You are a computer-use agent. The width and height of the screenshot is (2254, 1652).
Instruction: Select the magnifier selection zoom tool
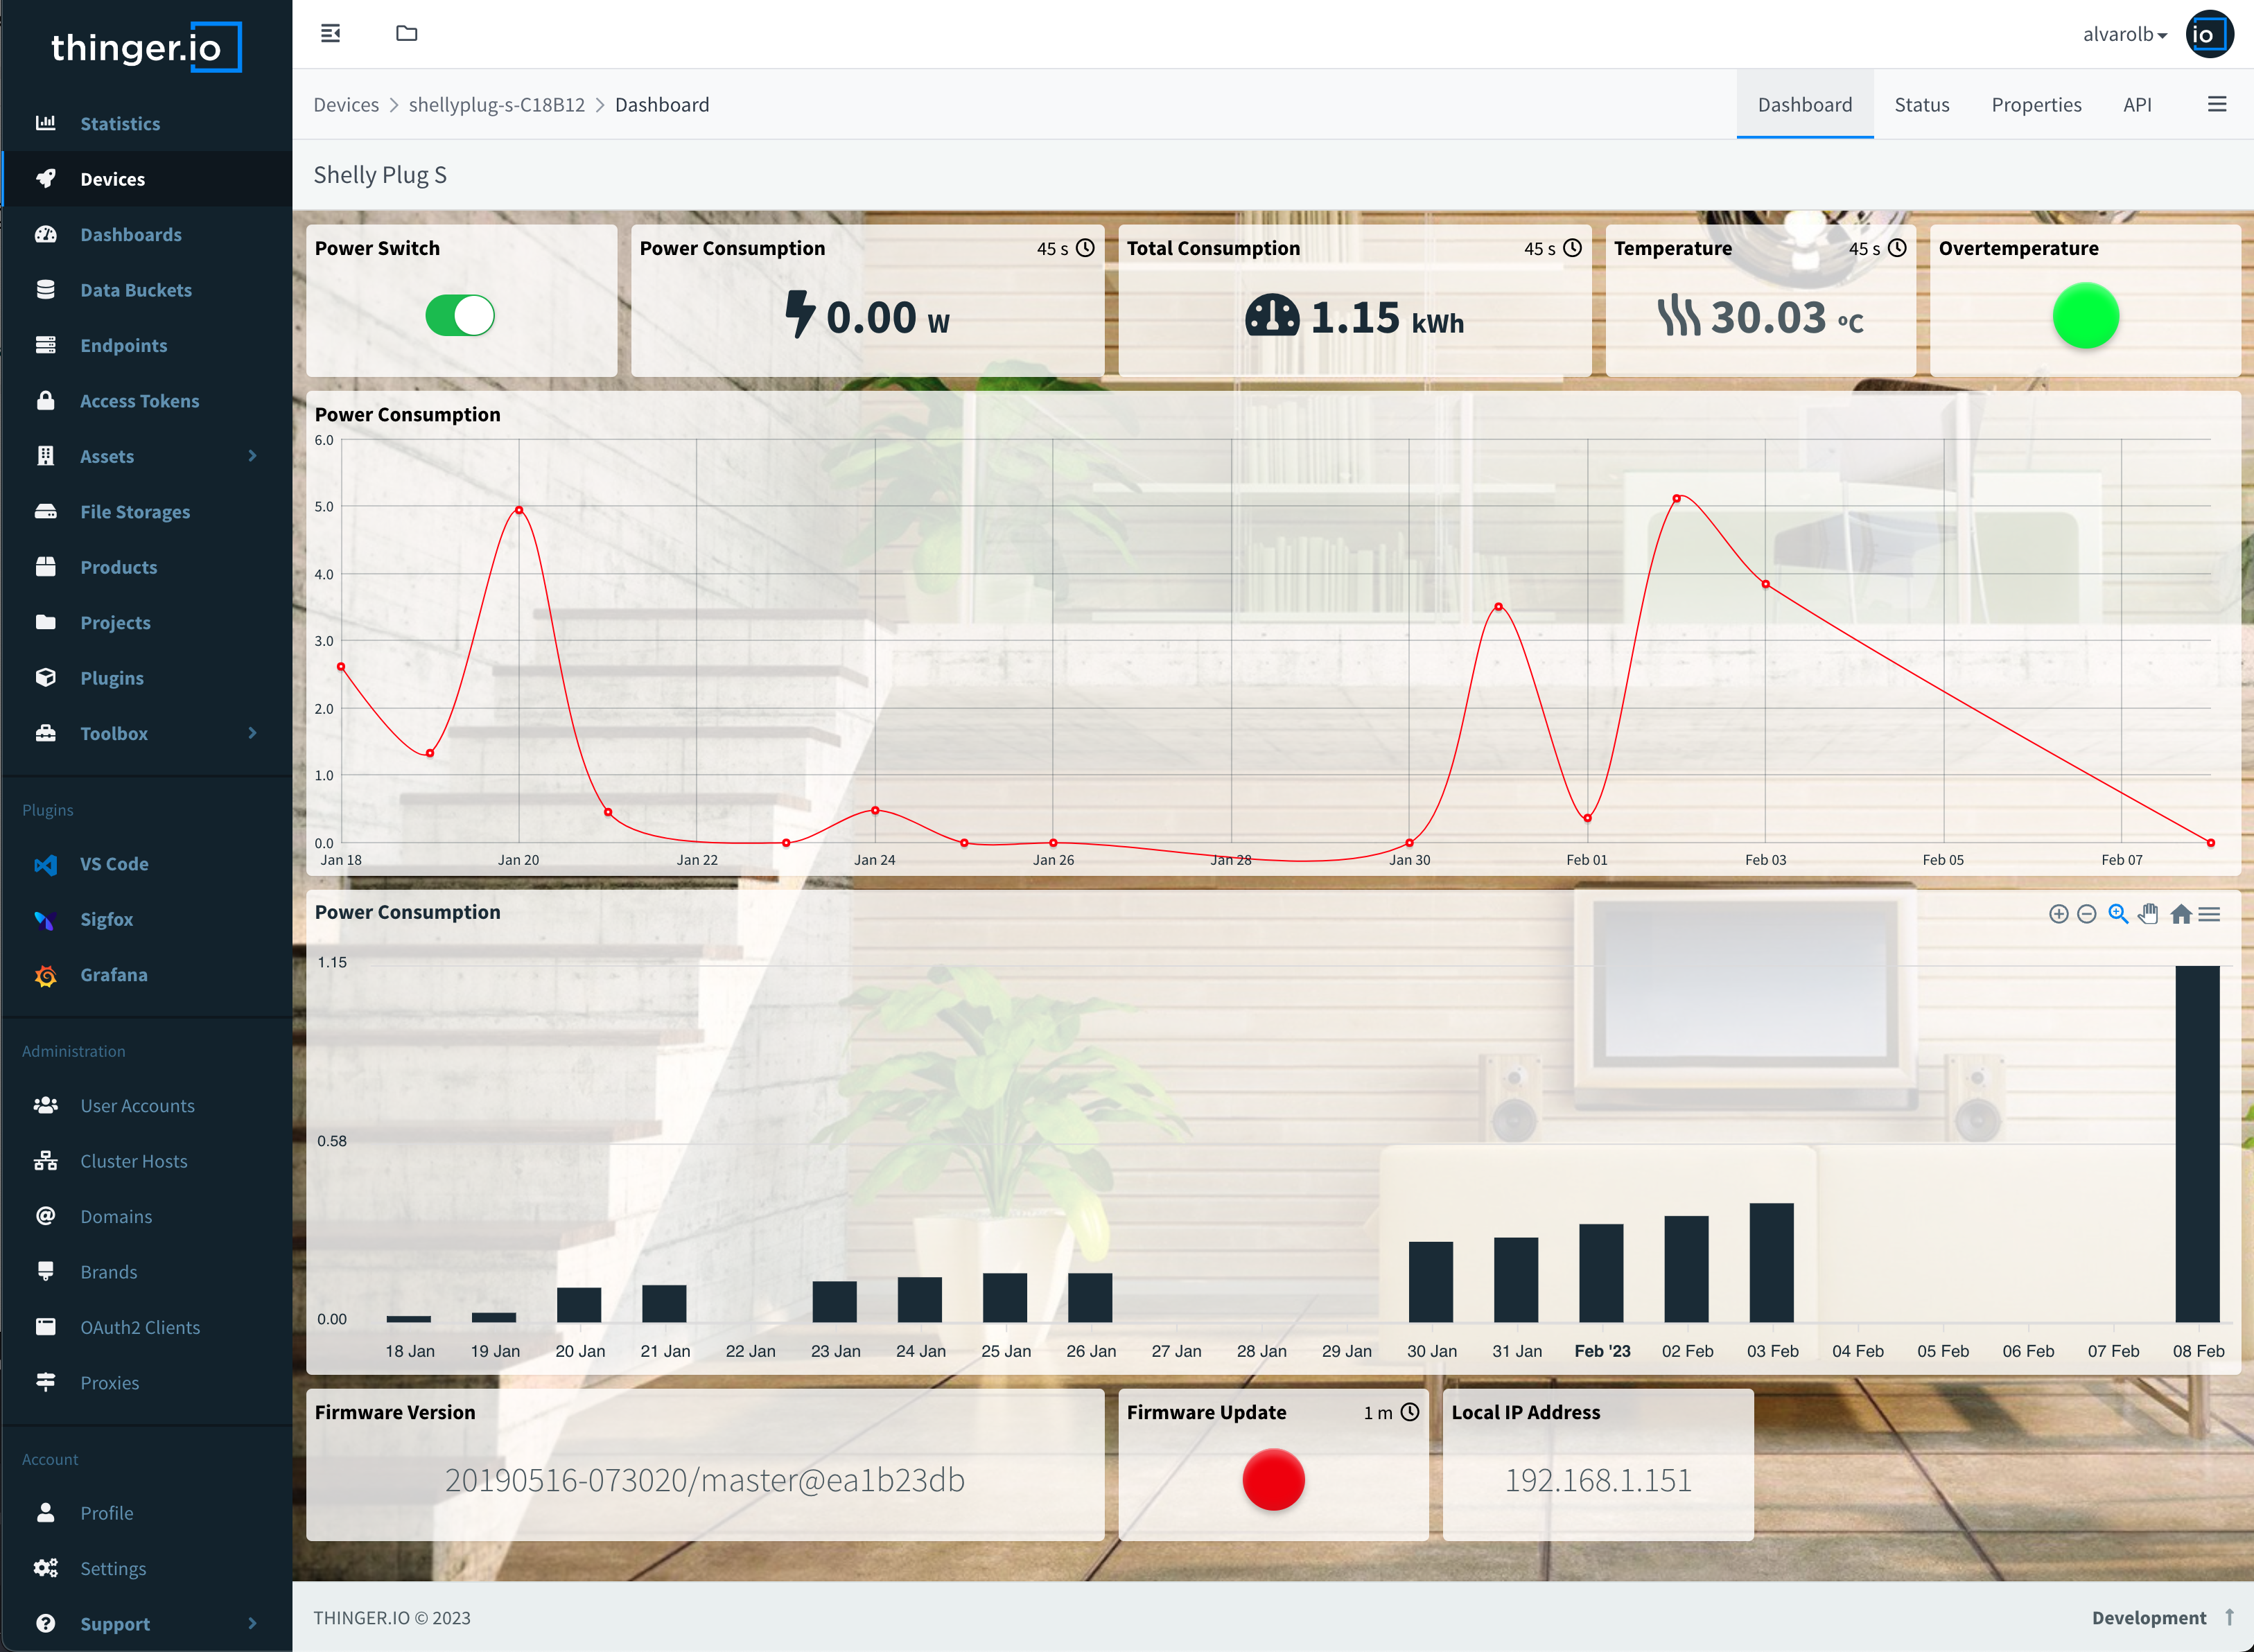(x=2117, y=914)
